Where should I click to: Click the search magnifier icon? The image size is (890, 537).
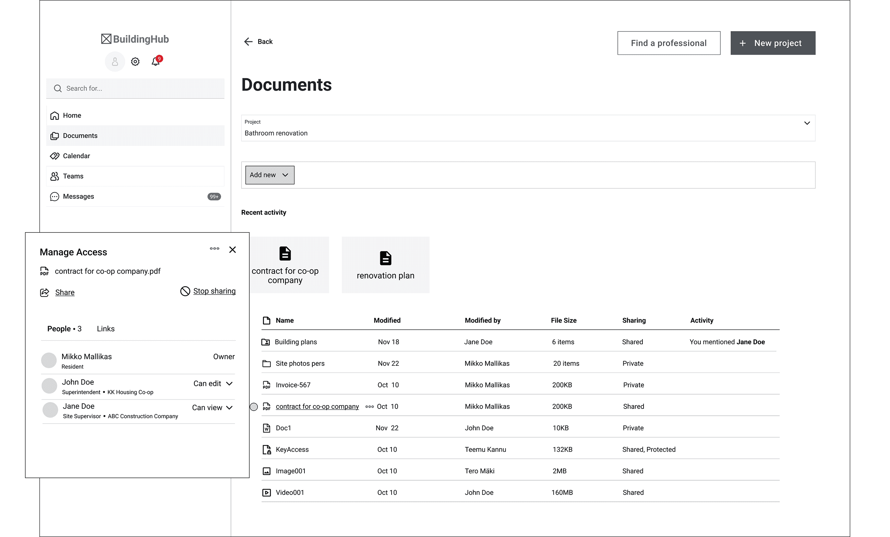point(58,88)
